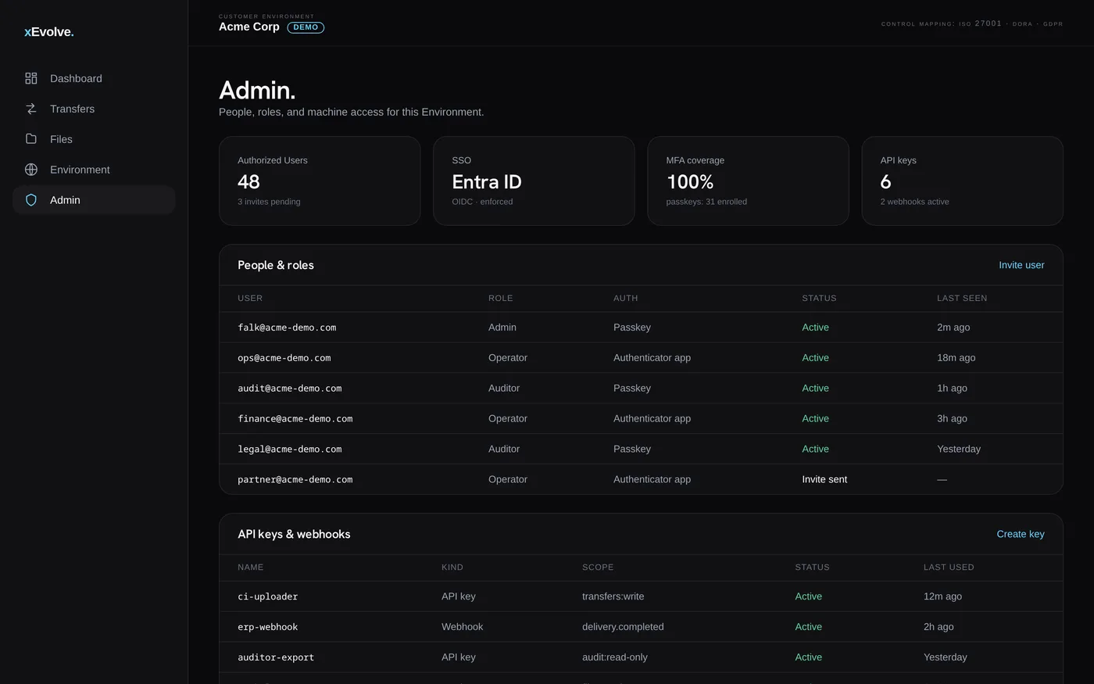Click the KIND column header
1094x684 pixels.
(x=452, y=568)
